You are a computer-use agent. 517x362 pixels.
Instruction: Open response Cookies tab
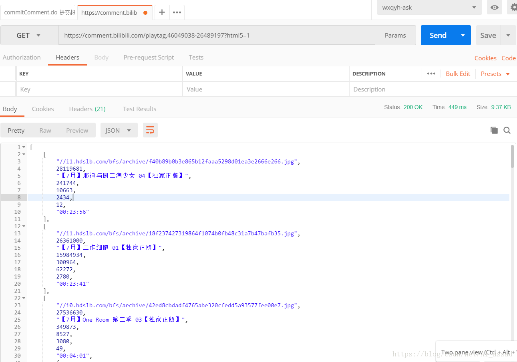[43, 109]
